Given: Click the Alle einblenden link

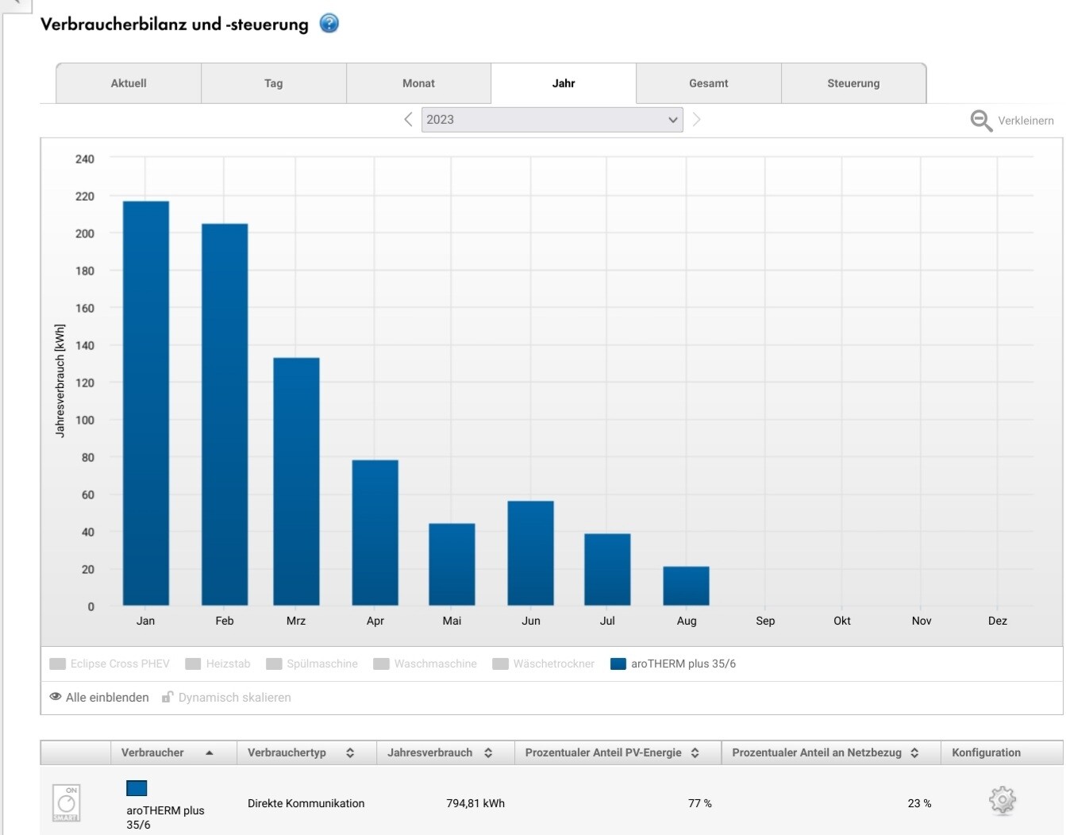Looking at the screenshot, I should click(107, 697).
